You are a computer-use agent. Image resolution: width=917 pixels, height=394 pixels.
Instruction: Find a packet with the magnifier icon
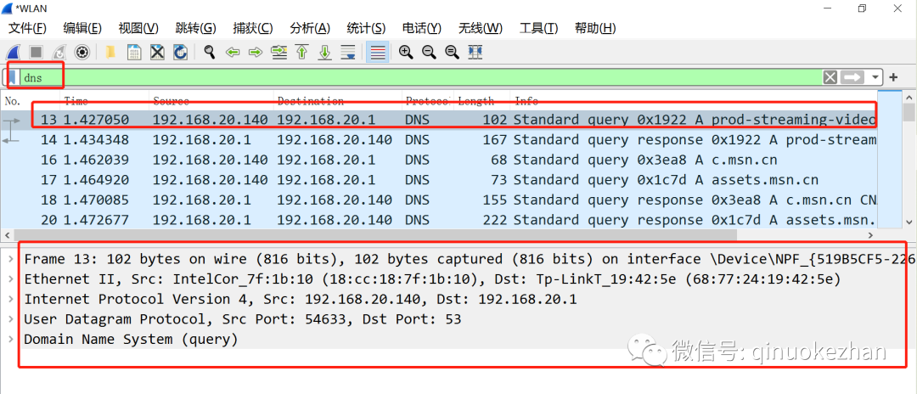[x=210, y=52]
